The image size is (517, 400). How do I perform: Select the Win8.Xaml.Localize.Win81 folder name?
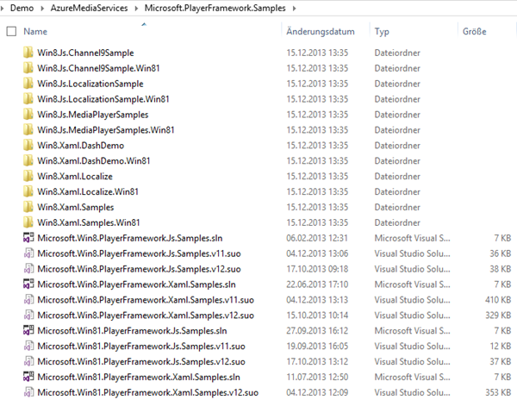click(88, 191)
